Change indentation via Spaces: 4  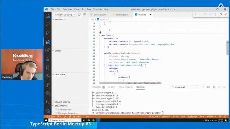166,116
